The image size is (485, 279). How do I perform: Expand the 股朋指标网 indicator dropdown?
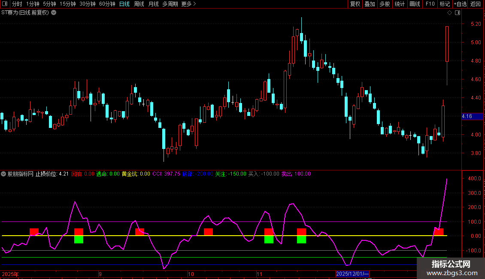coord(4,174)
